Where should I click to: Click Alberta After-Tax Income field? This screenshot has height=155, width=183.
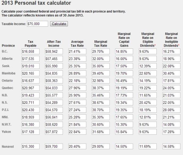coord(55,59)
